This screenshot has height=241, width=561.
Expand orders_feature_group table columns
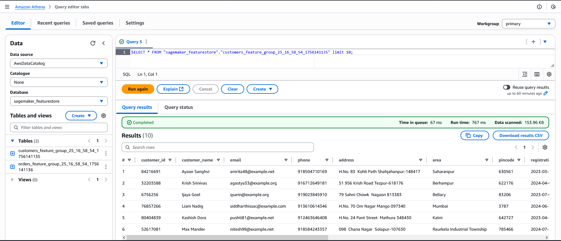click(12, 167)
